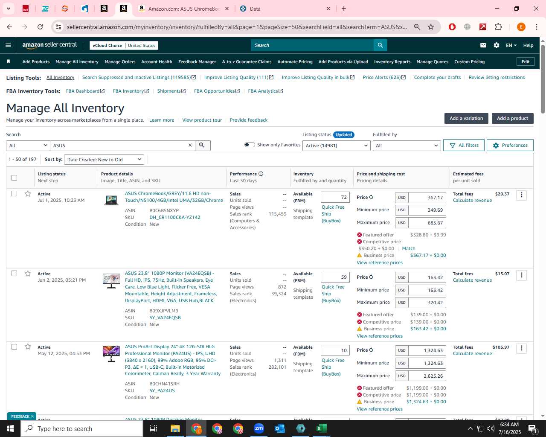
Task: Click Match link for ChromeBook competitive price
Action: [408, 248]
